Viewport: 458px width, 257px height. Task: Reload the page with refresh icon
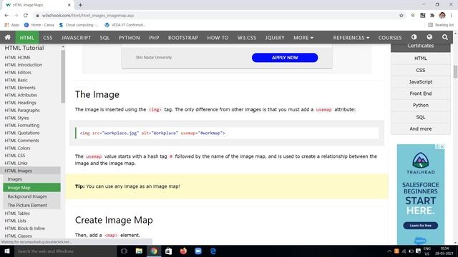26,16
